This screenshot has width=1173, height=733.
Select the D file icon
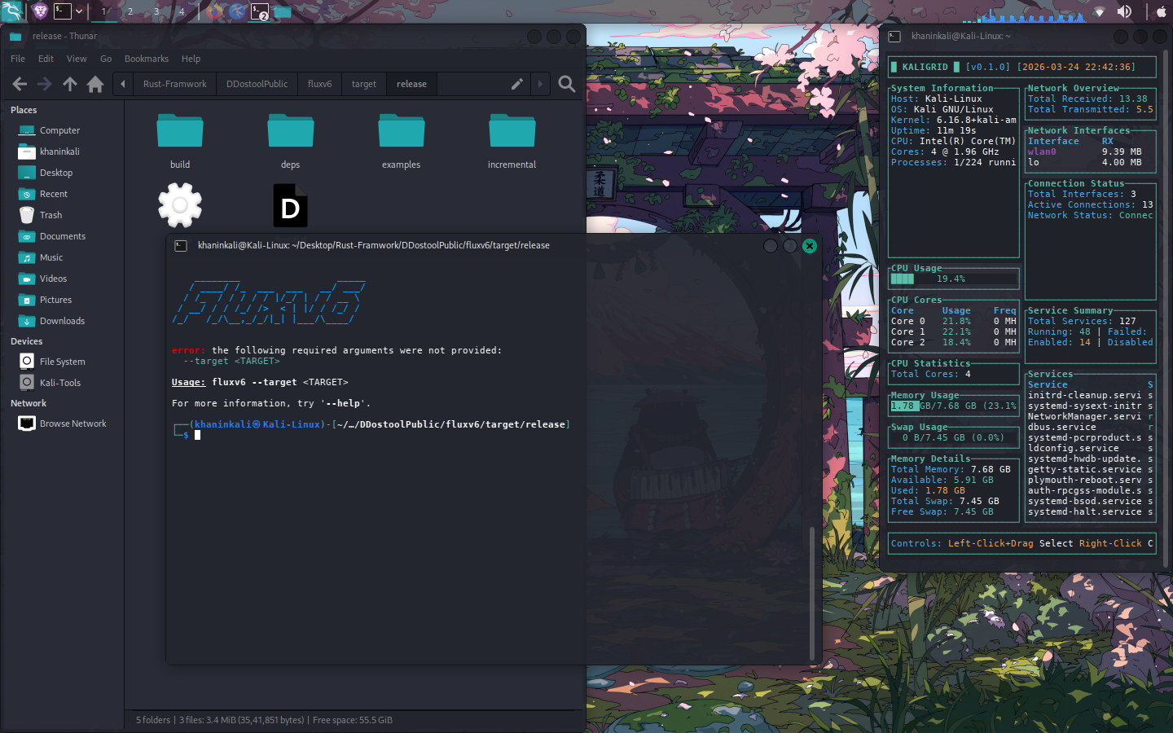point(291,206)
